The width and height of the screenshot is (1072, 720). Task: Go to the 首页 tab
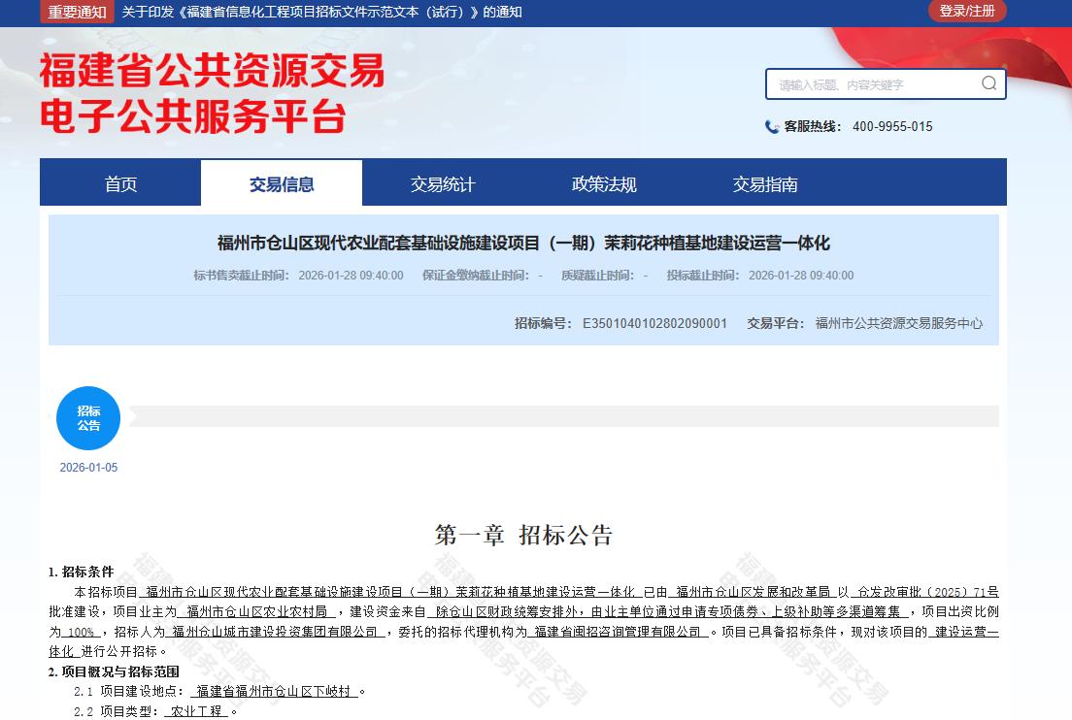(120, 183)
